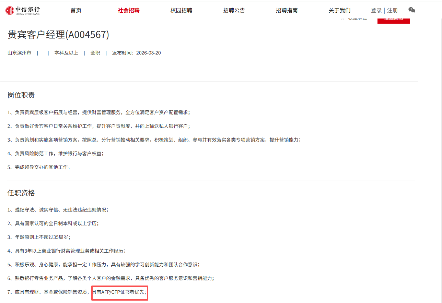The width and height of the screenshot is (442, 303).
Task: Open the 关于我们 page
Action: click(339, 10)
